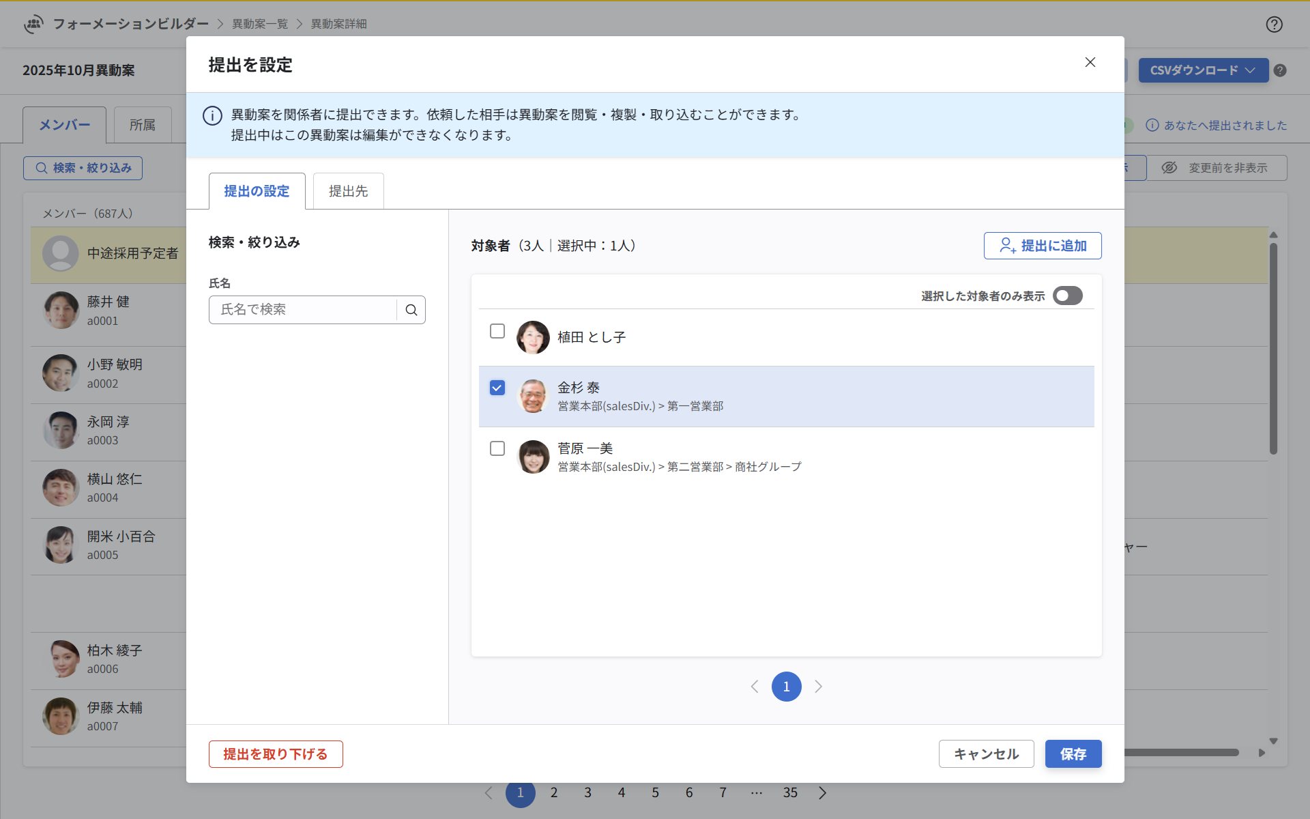Click the help icon beside CSVダウンロード
The image size is (1310, 819).
tap(1280, 70)
